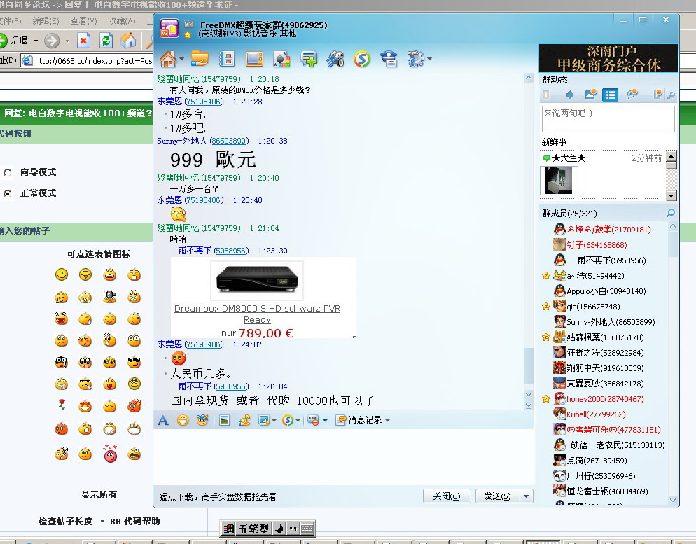Open the font settings 'A' icon
The width and height of the screenshot is (696, 544).
click(x=163, y=421)
